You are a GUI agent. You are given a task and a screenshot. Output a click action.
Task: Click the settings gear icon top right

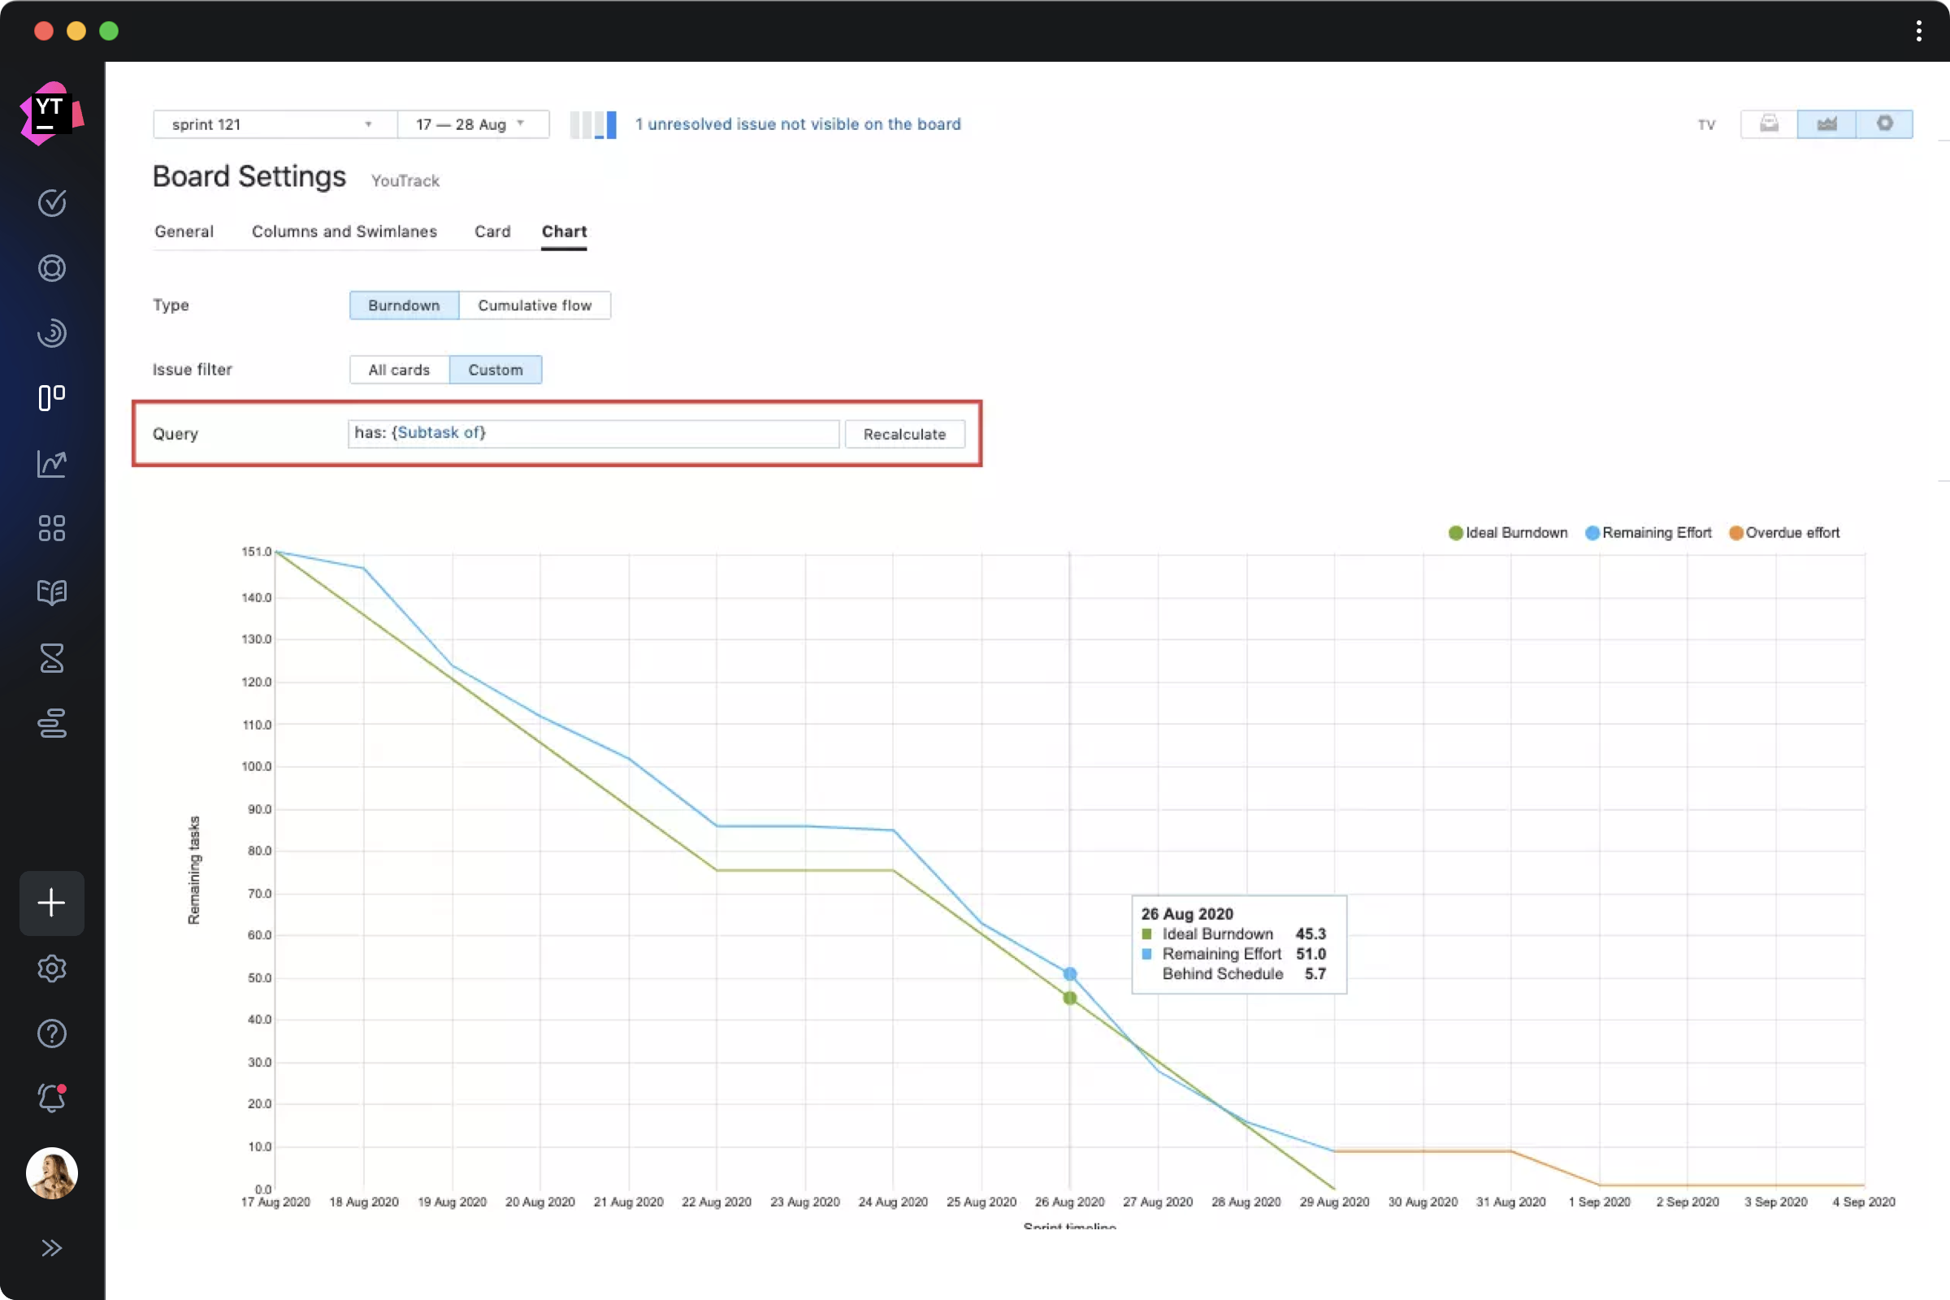point(1883,123)
